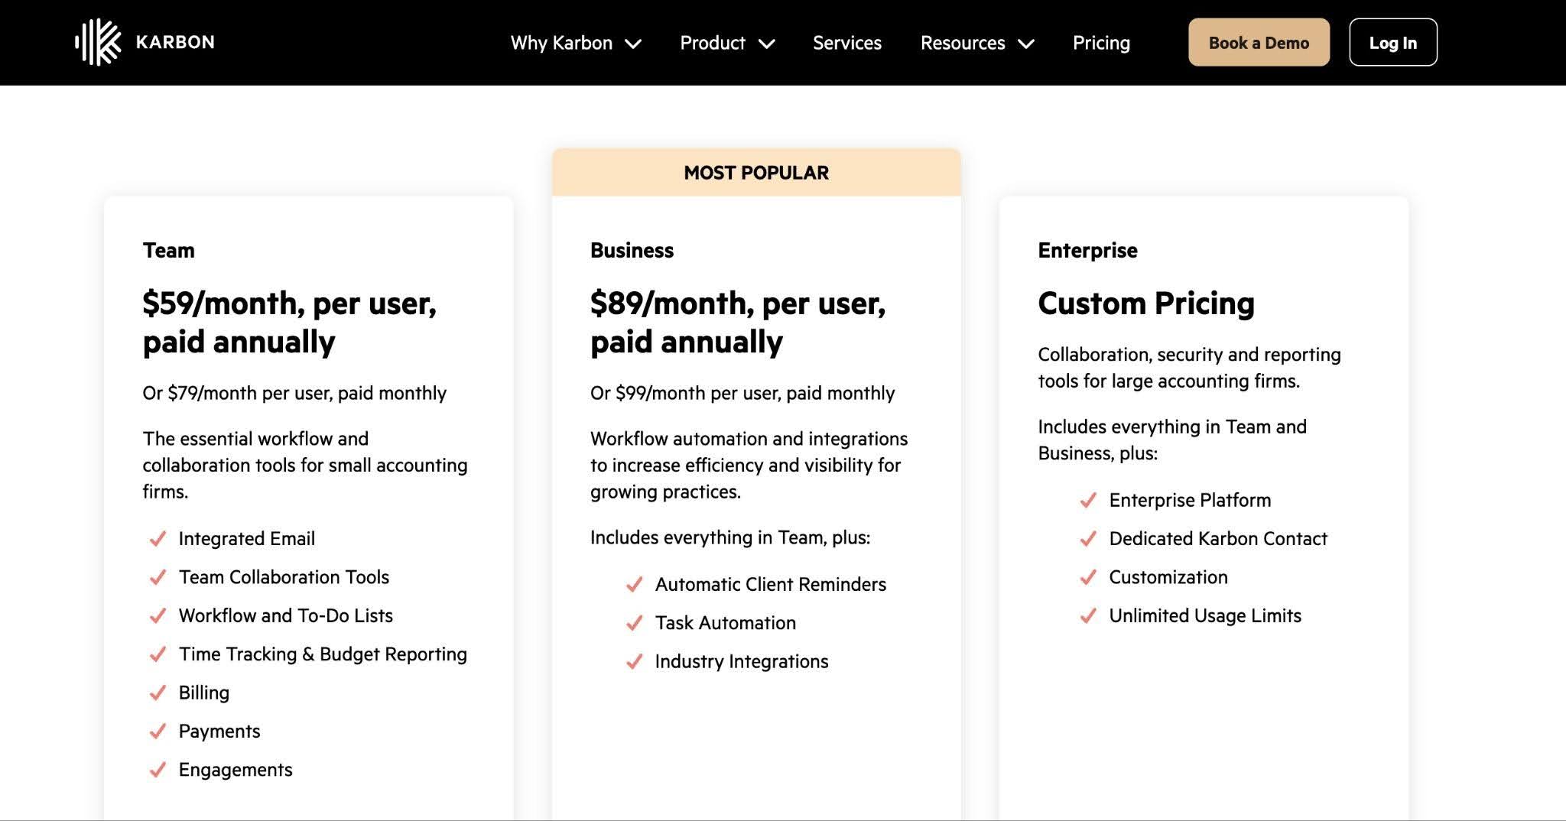Screen dimensions: 1566x821
Task: Click the Business plan heading
Action: [x=632, y=251]
